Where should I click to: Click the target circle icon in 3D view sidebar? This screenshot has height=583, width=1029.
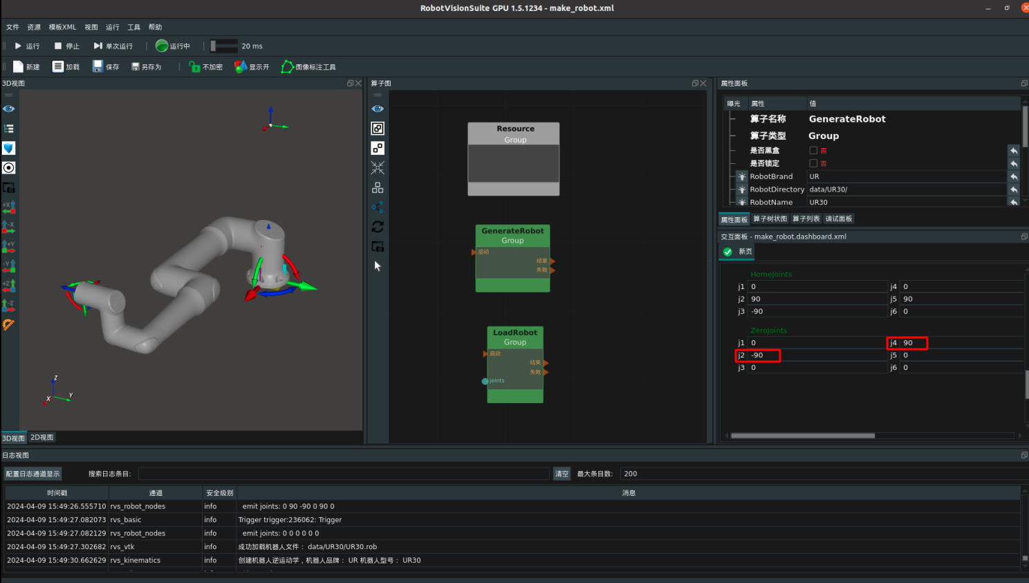pos(9,168)
